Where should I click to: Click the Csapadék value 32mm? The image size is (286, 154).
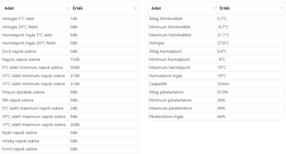(222, 84)
